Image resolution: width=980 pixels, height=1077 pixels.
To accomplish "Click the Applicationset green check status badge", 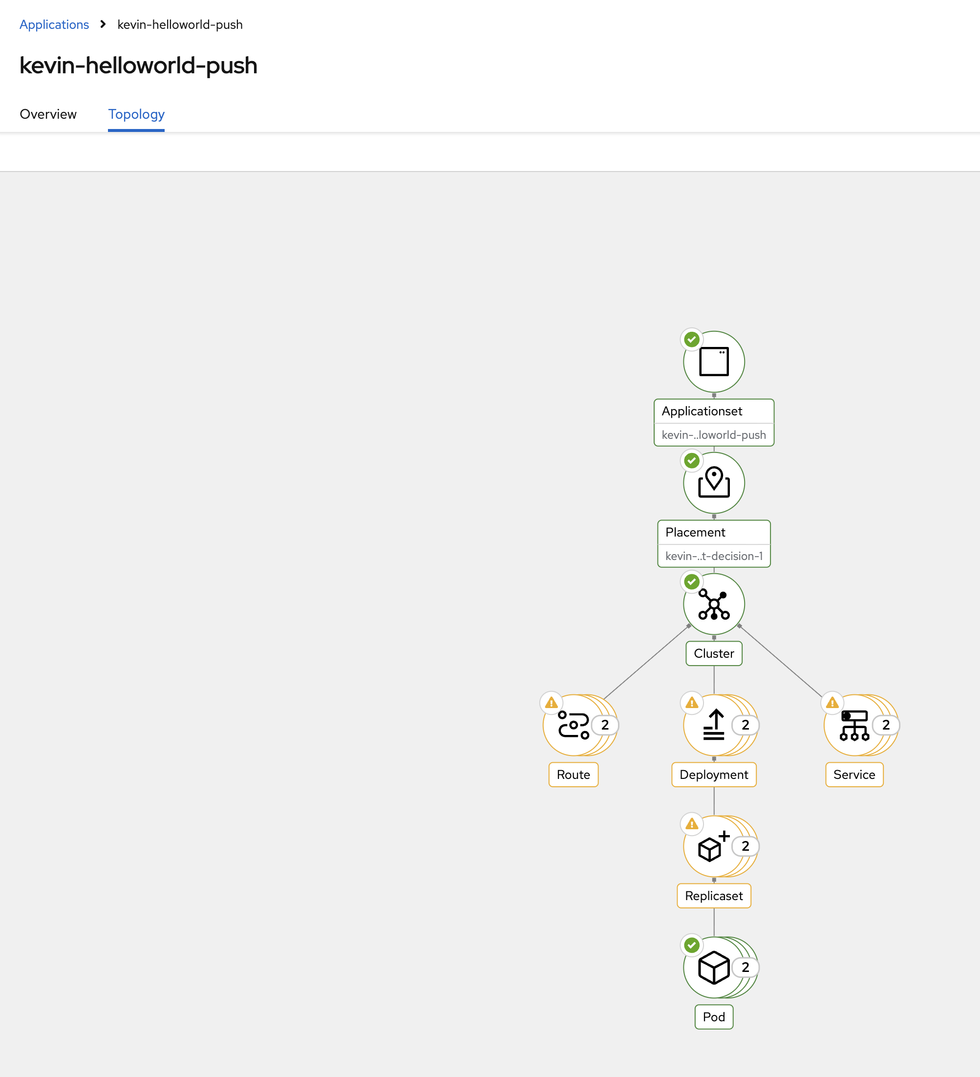I will [692, 339].
